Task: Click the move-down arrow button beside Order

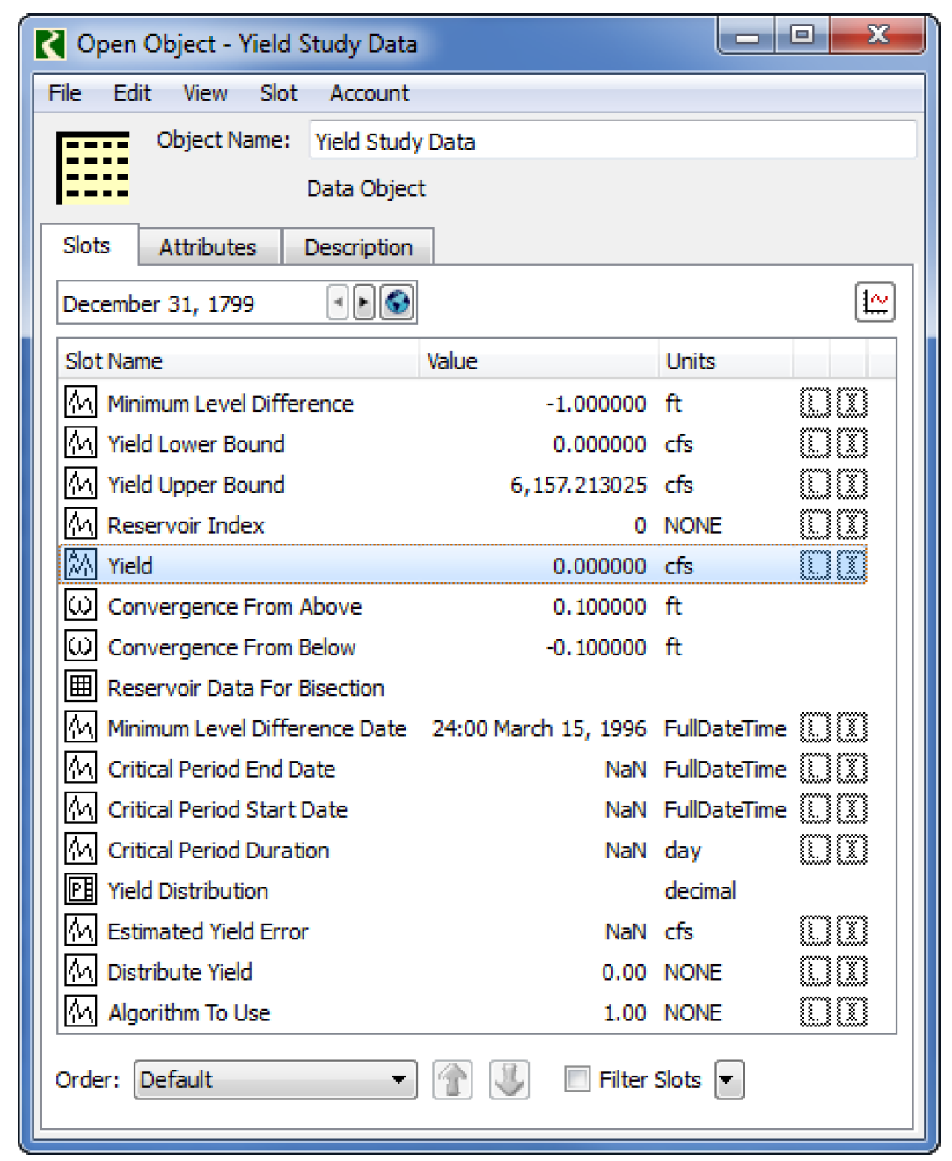Action: tap(509, 1079)
